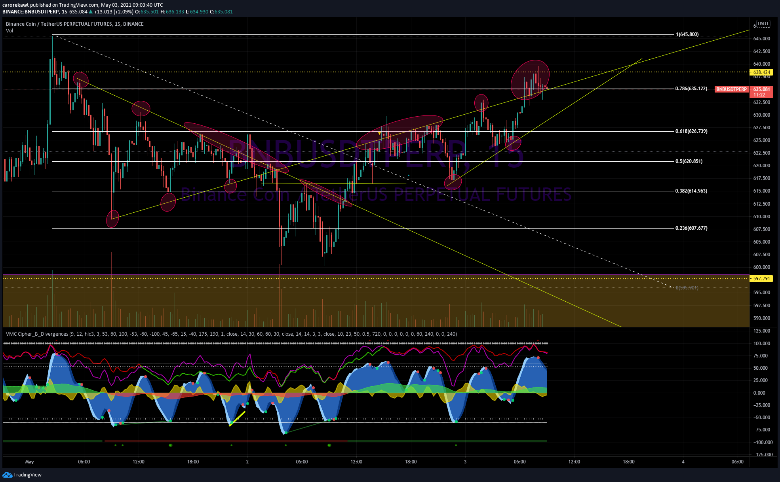Click the carorekawt author name

(x=15, y=5)
